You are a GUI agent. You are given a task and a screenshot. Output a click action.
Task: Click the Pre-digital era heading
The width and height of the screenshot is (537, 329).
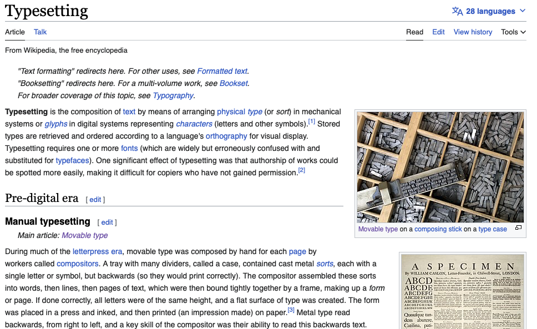tap(42, 198)
